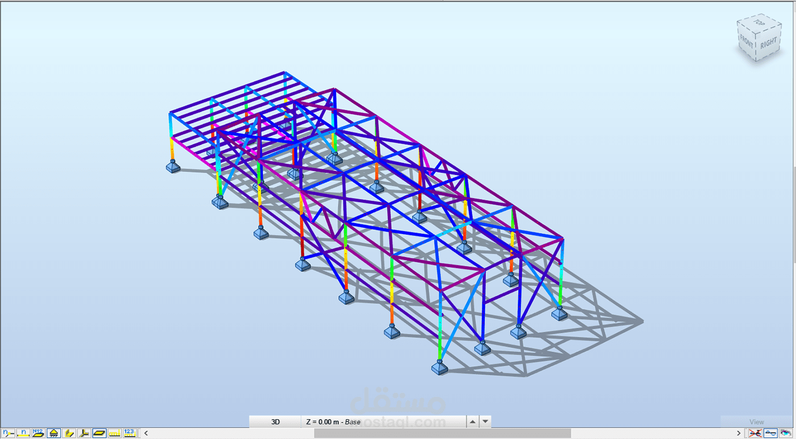Toggle load symbols display icon

coord(115,433)
